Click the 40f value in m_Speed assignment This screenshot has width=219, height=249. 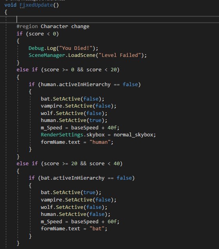(x=112, y=127)
